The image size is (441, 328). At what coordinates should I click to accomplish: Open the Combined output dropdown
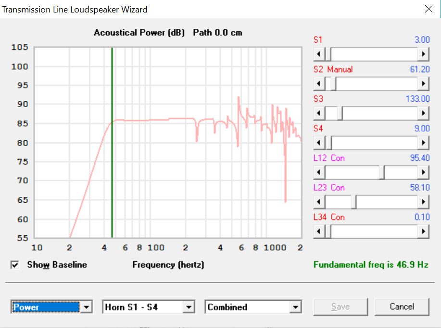pos(295,307)
